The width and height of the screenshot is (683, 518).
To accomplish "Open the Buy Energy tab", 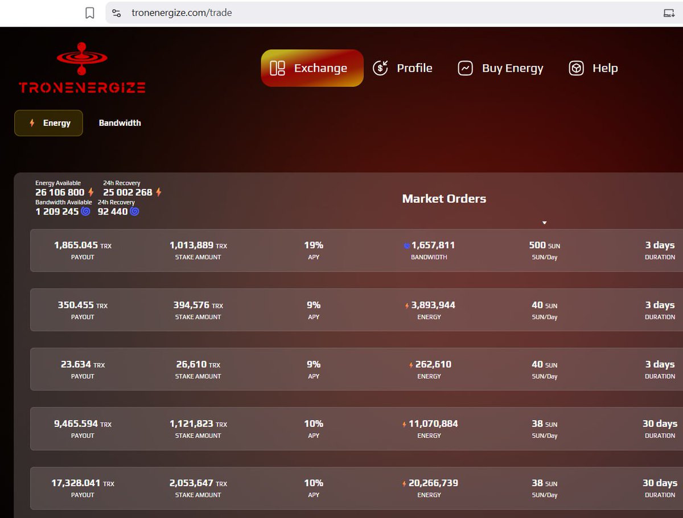I will (501, 68).
